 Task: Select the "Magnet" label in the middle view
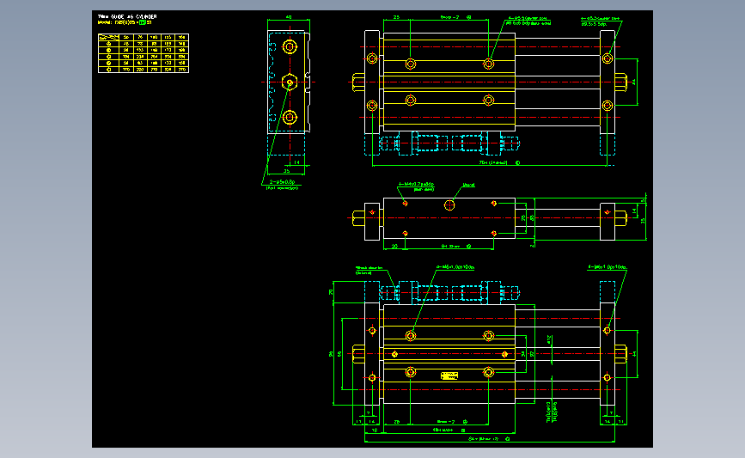tap(468, 186)
